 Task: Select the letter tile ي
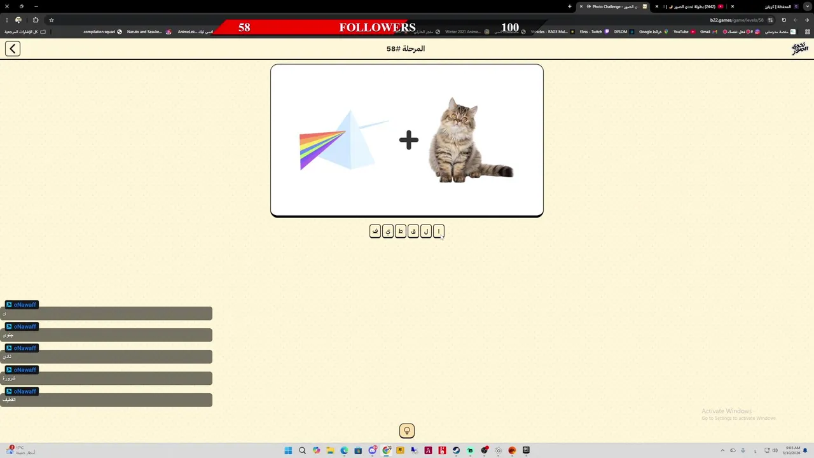click(388, 232)
